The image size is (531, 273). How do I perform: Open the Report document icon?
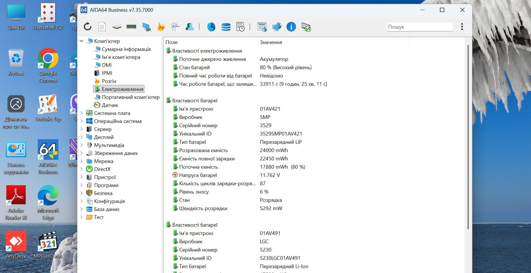[102, 27]
